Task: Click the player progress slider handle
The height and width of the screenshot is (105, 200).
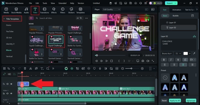Action: tap(97, 55)
